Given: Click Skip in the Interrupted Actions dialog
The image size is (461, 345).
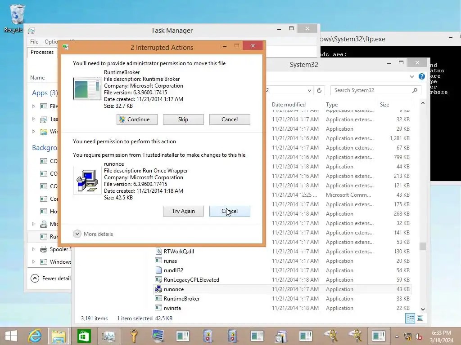Looking at the screenshot, I should [183, 119].
